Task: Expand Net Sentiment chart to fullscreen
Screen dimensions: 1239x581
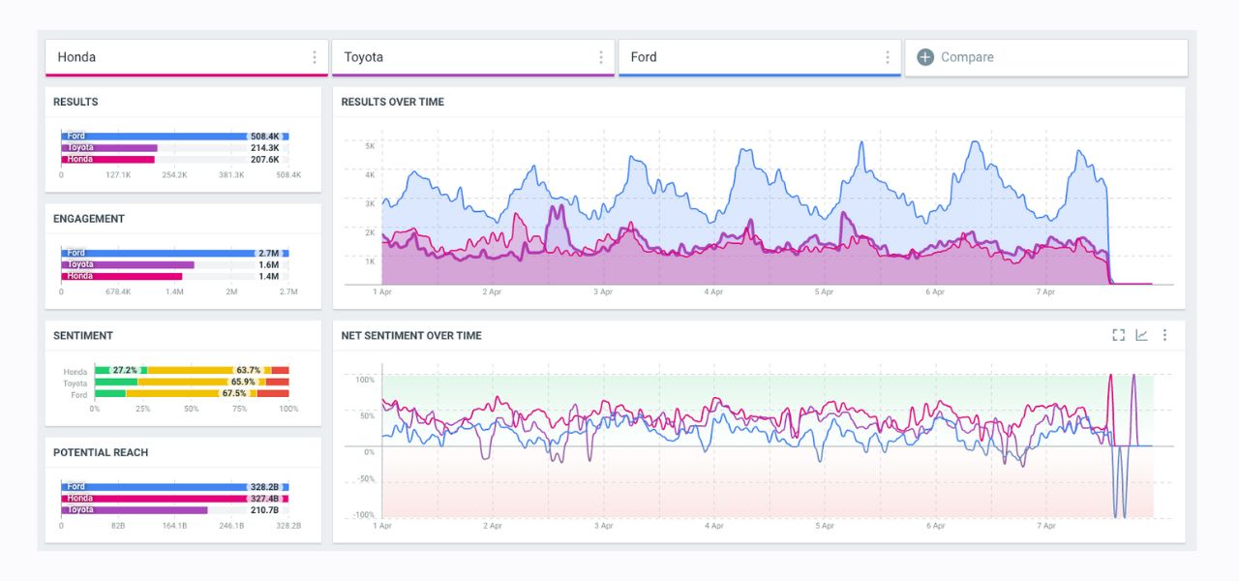Action: 1118,335
